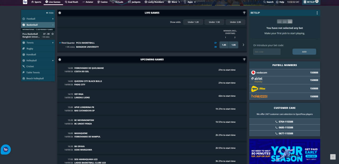Favorite the Pccu Basketball match star
339x164 pixels.
[52, 34]
